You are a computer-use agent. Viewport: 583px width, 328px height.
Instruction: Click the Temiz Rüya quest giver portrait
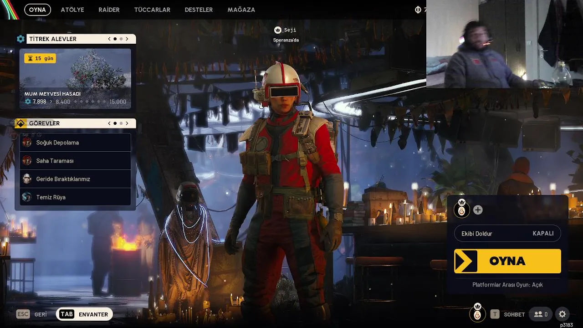point(27,197)
